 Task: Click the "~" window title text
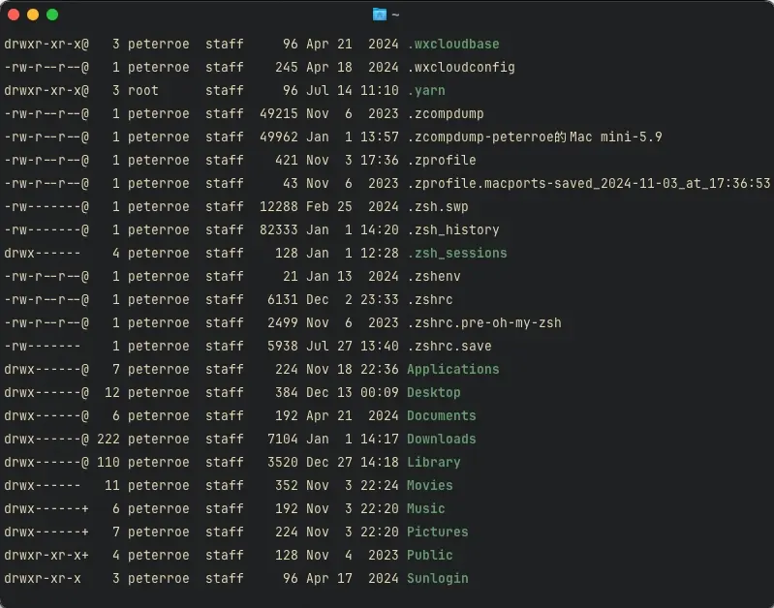[395, 15]
